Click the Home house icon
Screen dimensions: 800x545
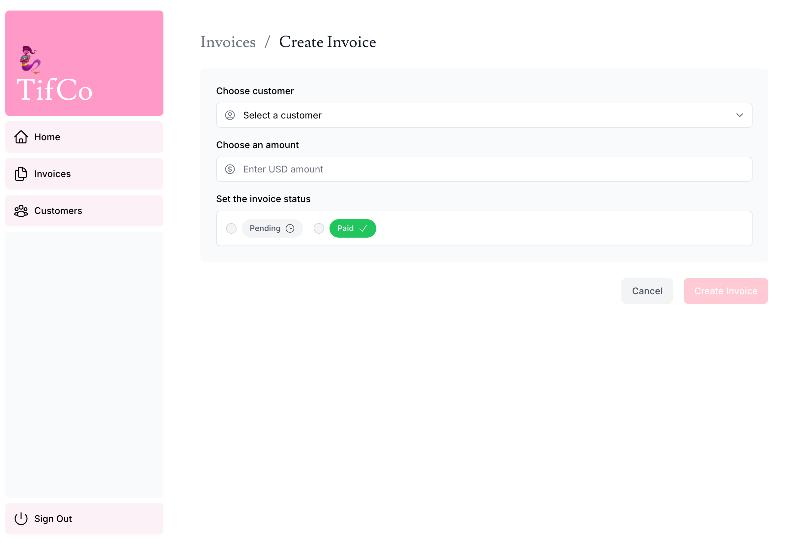[21, 137]
